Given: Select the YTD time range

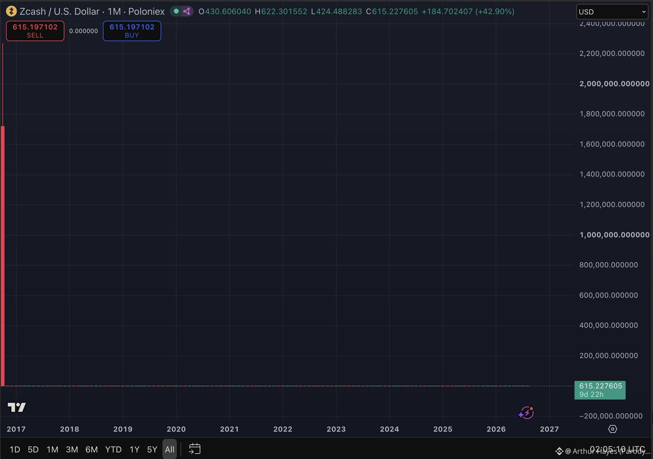Looking at the screenshot, I should tap(113, 449).
